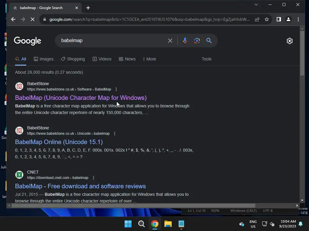Image resolution: width=309 pixels, height=231 pixels.
Task: Open a new browser tab
Action: coord(88,8)
